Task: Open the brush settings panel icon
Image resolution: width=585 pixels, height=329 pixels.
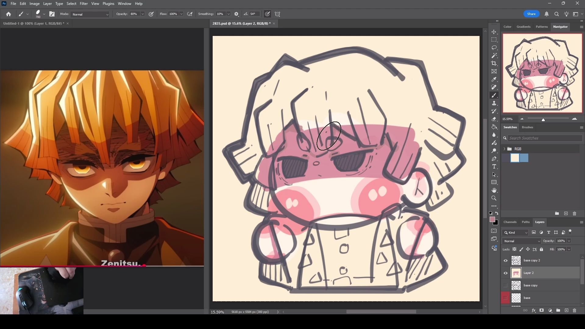Action: [x=52, y=14]
